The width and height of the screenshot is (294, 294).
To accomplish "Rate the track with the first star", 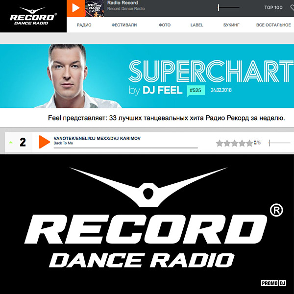I will pyautogui.click(x=220, y=143).
